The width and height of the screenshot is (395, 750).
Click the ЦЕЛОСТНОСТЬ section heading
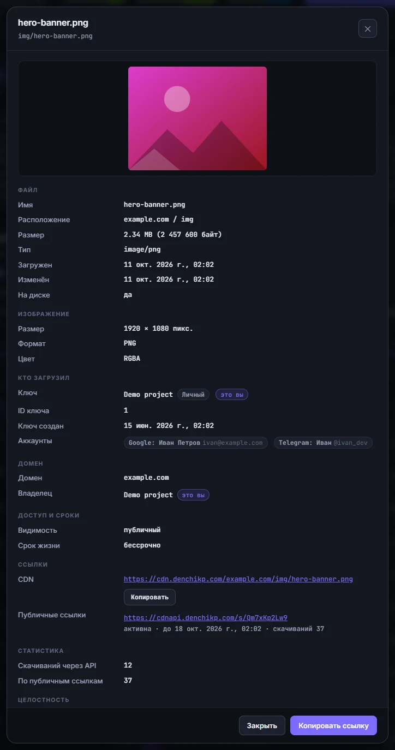[x=44, y=700]
